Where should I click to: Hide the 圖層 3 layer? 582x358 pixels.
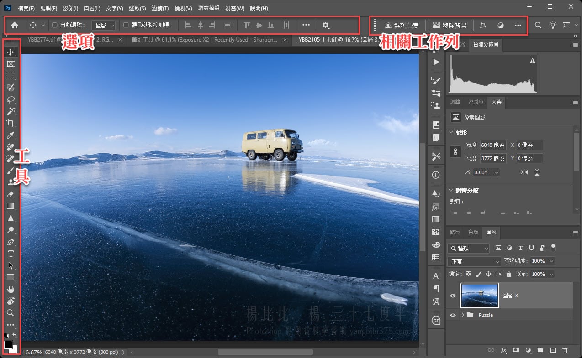453,296
